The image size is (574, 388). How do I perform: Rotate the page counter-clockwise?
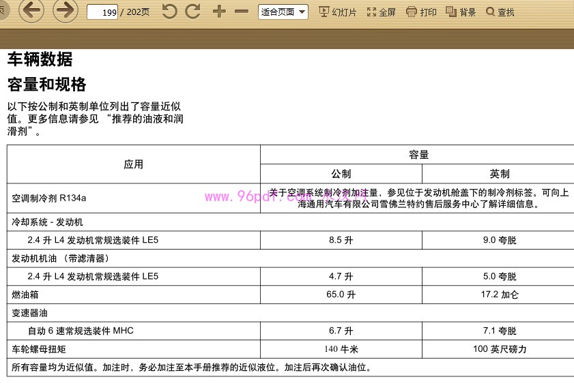(170, 12)
